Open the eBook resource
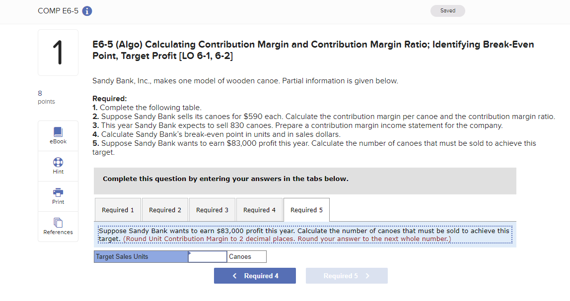Viewport: 570px width, 301px height. [x=58, y=135]
